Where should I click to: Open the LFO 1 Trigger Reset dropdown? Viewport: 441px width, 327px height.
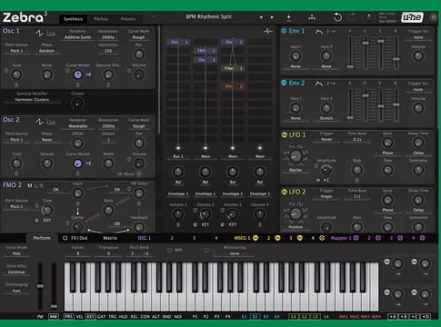[x=326, y=139]
